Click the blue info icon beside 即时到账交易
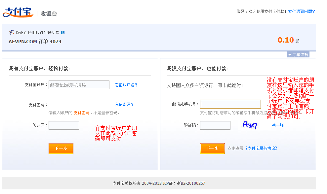This screenshot has height=194, width=327. point(63,33)
